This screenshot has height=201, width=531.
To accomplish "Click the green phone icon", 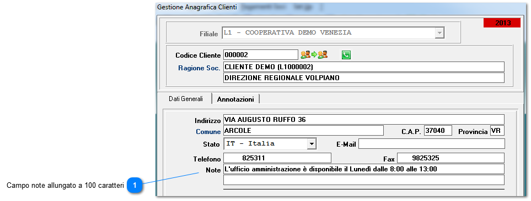I will pyautogui.click(x=346, y=54).
